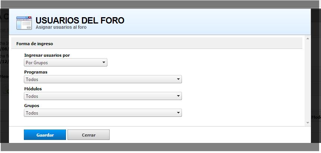The height and width of the screenshot is (153, 321).
Task: Click the Módulos field label
Action: click(33, 89)
